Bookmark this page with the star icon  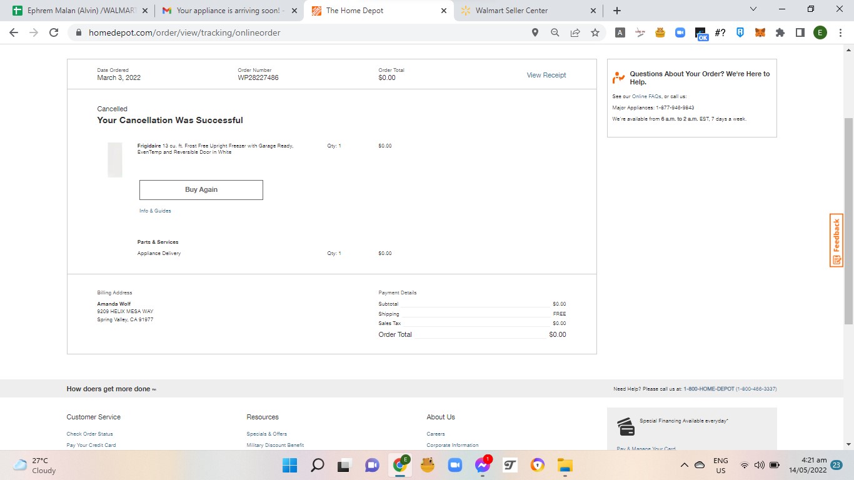(595, 32)
